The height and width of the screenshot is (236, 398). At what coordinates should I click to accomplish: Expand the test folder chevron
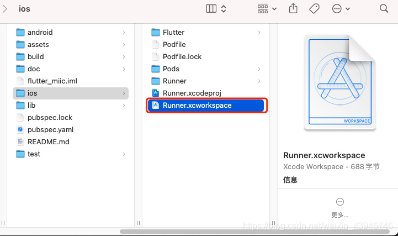124,154
